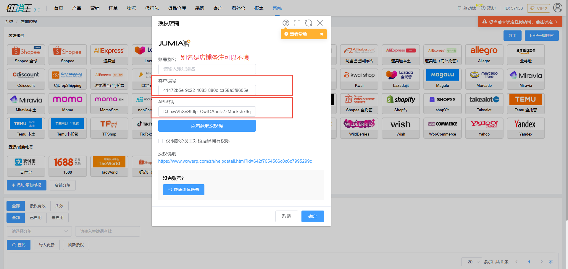The width and height of the screenshot is (568, 269).
Task: Filter list by 未启用 status
Action: coord(57,218)
